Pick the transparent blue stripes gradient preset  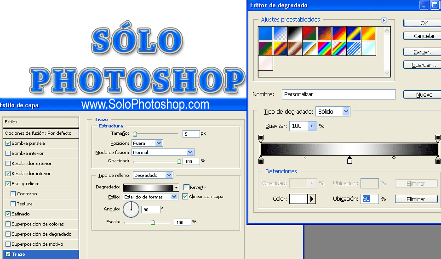click(354, 48)
